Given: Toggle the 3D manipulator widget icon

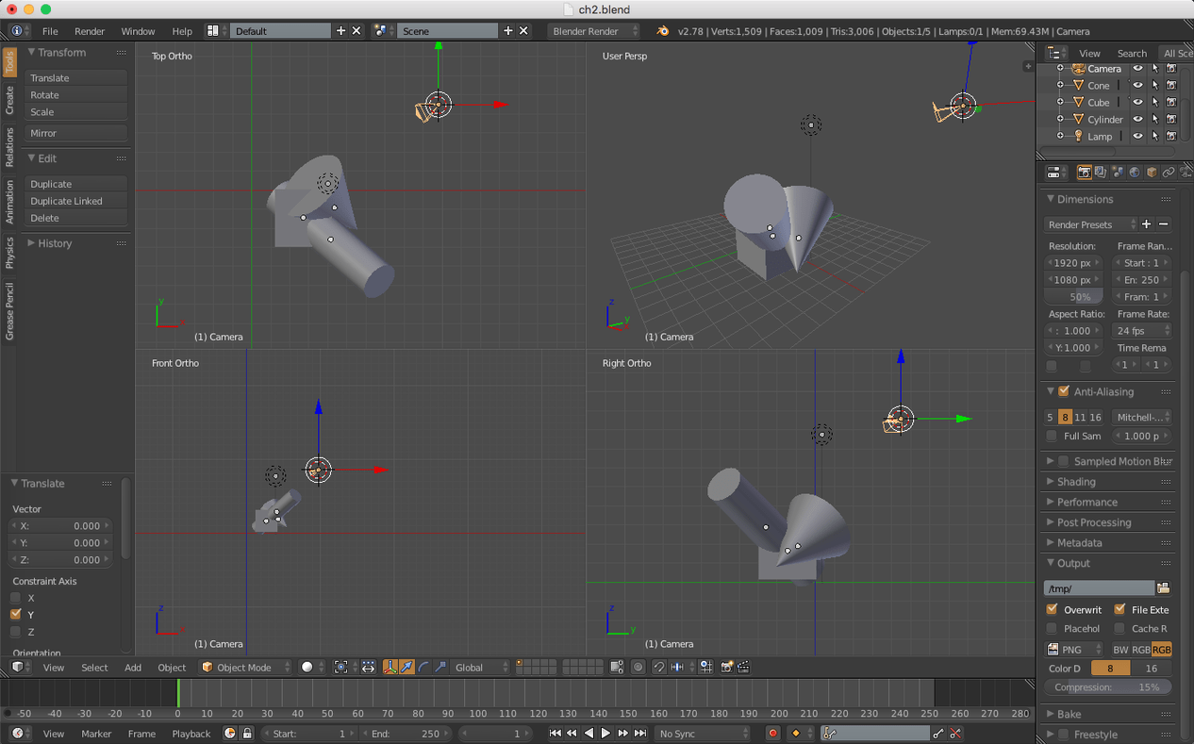Looking at the screenshot, I should pos(390,667).
